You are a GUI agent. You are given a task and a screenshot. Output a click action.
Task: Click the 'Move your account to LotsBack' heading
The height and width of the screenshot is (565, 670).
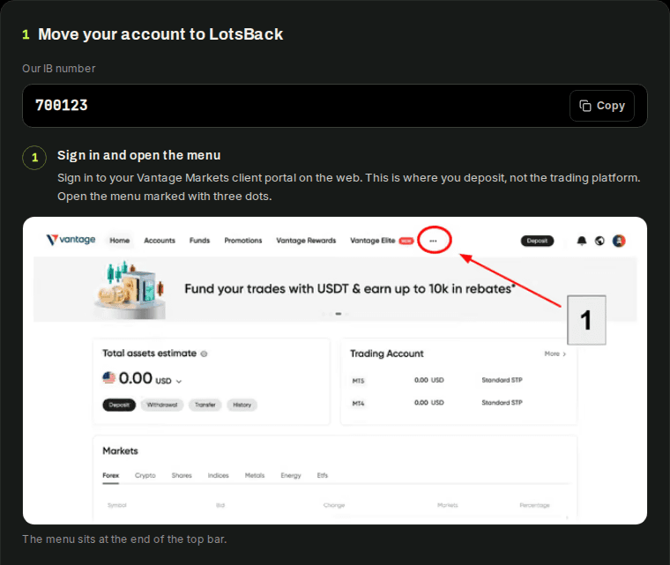[x=160, y=34]
